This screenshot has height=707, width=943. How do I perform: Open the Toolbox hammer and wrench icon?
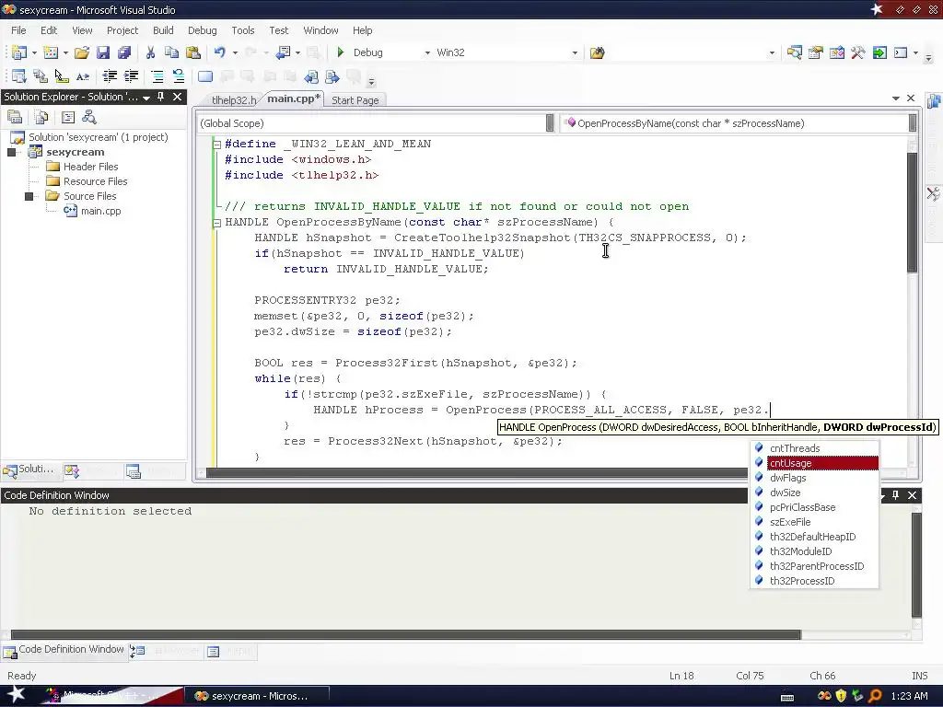click(858, 52)
